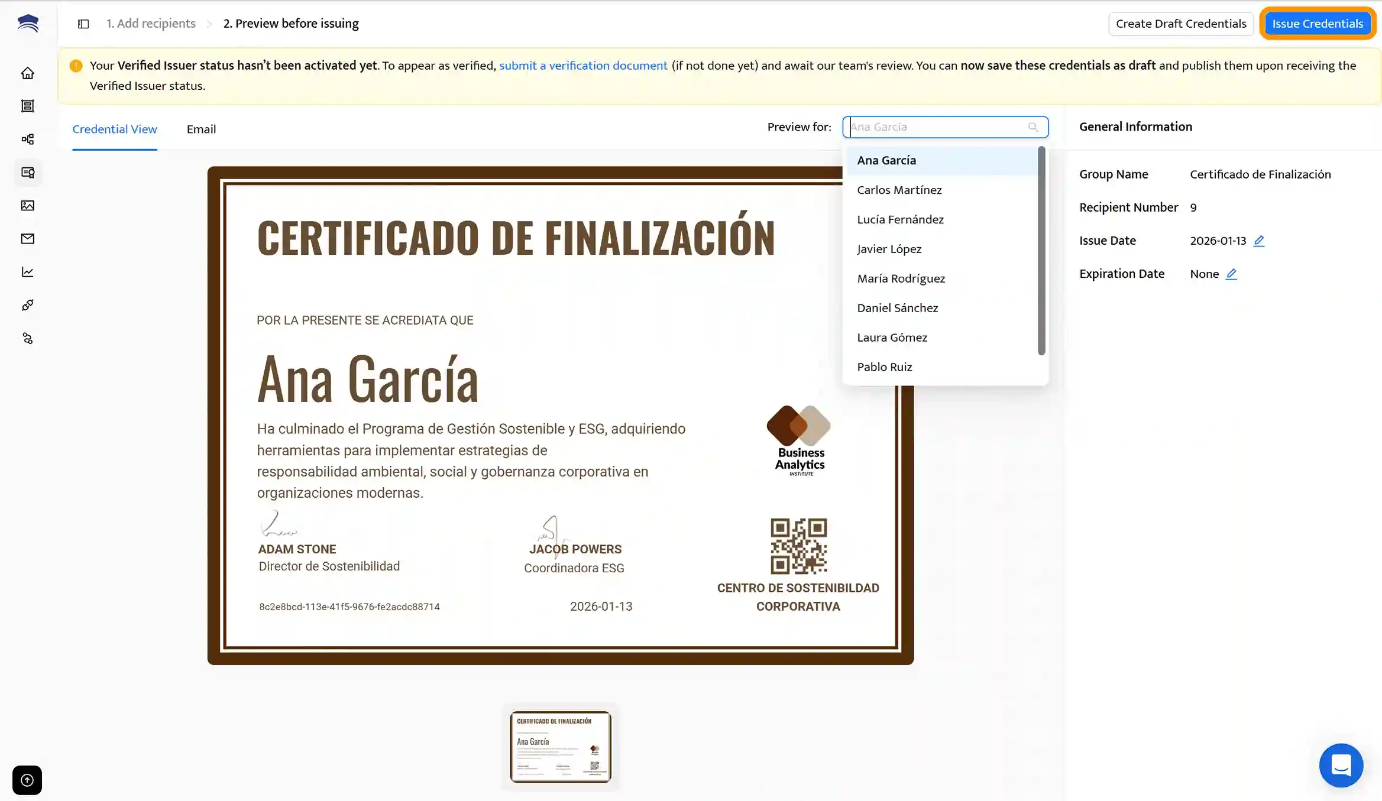Click the certificate page thumbnail

point(560,747)
